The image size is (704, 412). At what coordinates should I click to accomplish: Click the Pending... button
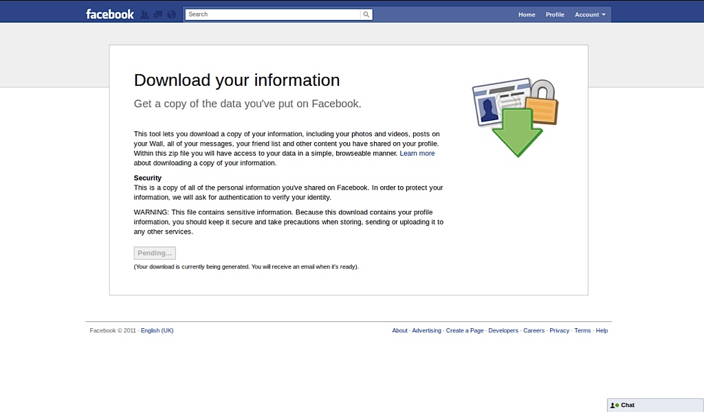click(155, 253)
